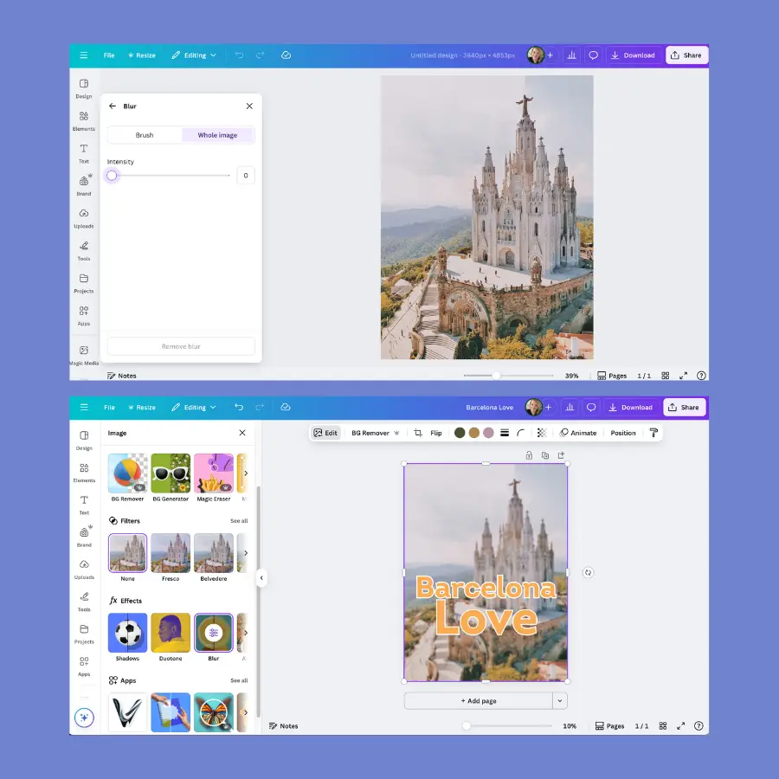Screen dimensions: 779x779
Task: Open comments bubble icon in top window
Action: click(x=593, y=55)
